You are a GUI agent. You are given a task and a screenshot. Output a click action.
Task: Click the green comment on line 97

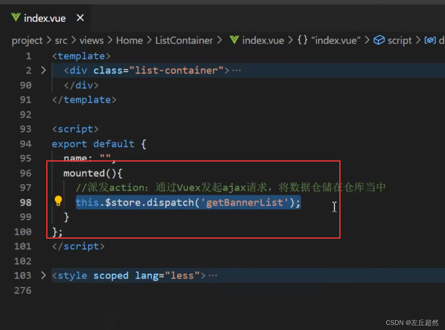click(x=231, y=187)
